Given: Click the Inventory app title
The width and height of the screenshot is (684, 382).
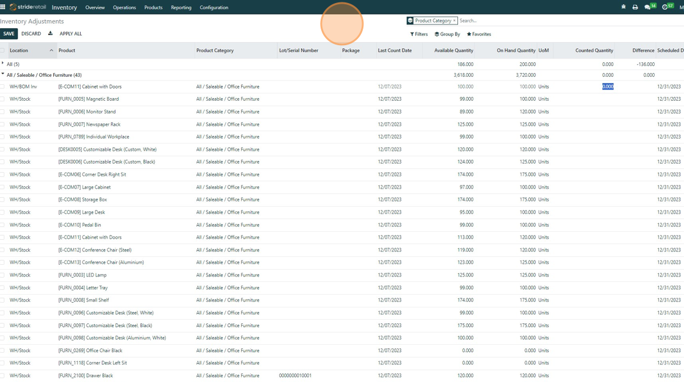Looking at the screenshot, I should (x=64, y=7).
